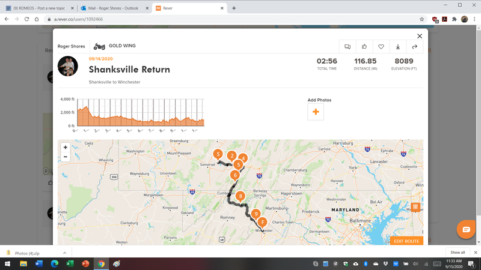
Task: Open the Chrome extensions puzzle icon
Action: pos(455,19)
